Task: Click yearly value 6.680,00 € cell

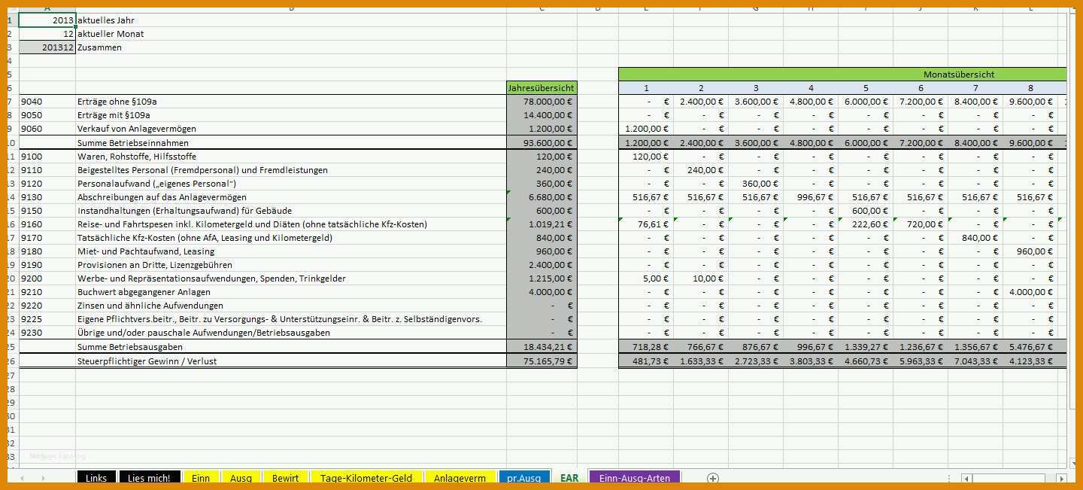Action: [541, 197]
